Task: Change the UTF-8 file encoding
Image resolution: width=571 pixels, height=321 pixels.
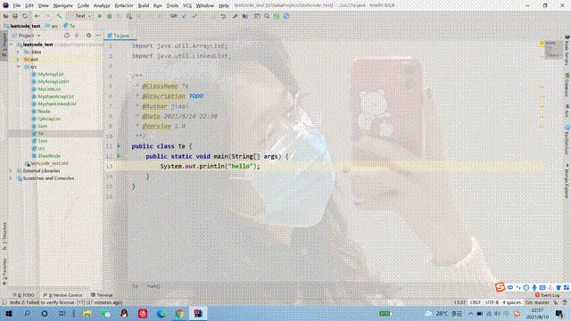Action: point(492,302)
